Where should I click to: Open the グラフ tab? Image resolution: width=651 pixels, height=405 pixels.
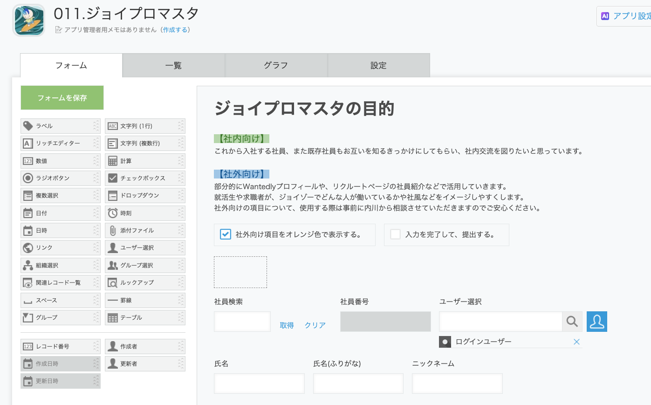point(276,65)
